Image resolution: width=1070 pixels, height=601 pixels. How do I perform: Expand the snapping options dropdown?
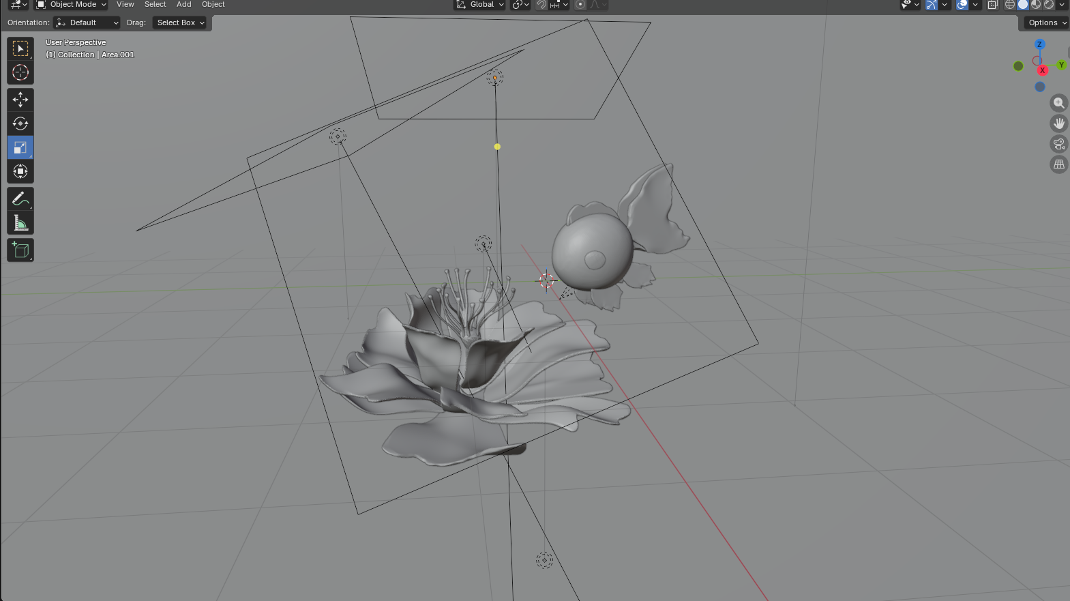coord(559,5)
